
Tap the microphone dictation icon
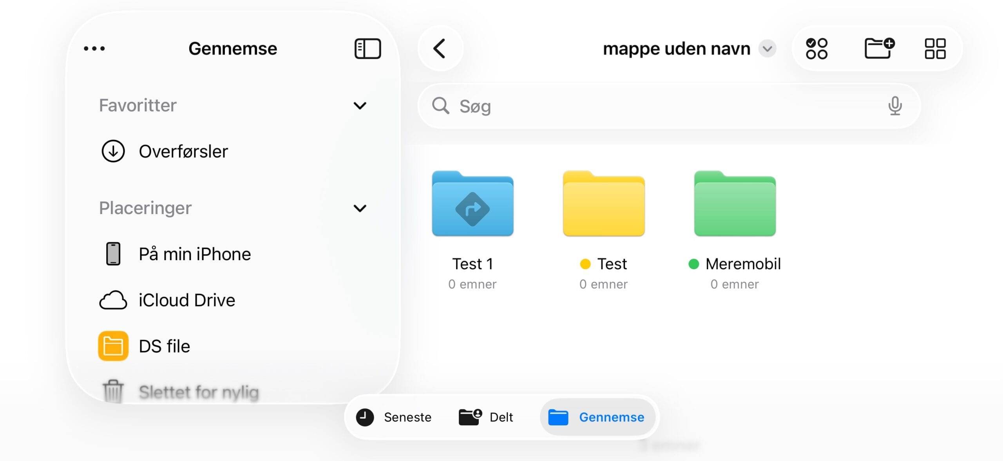[x=895, y=106]
